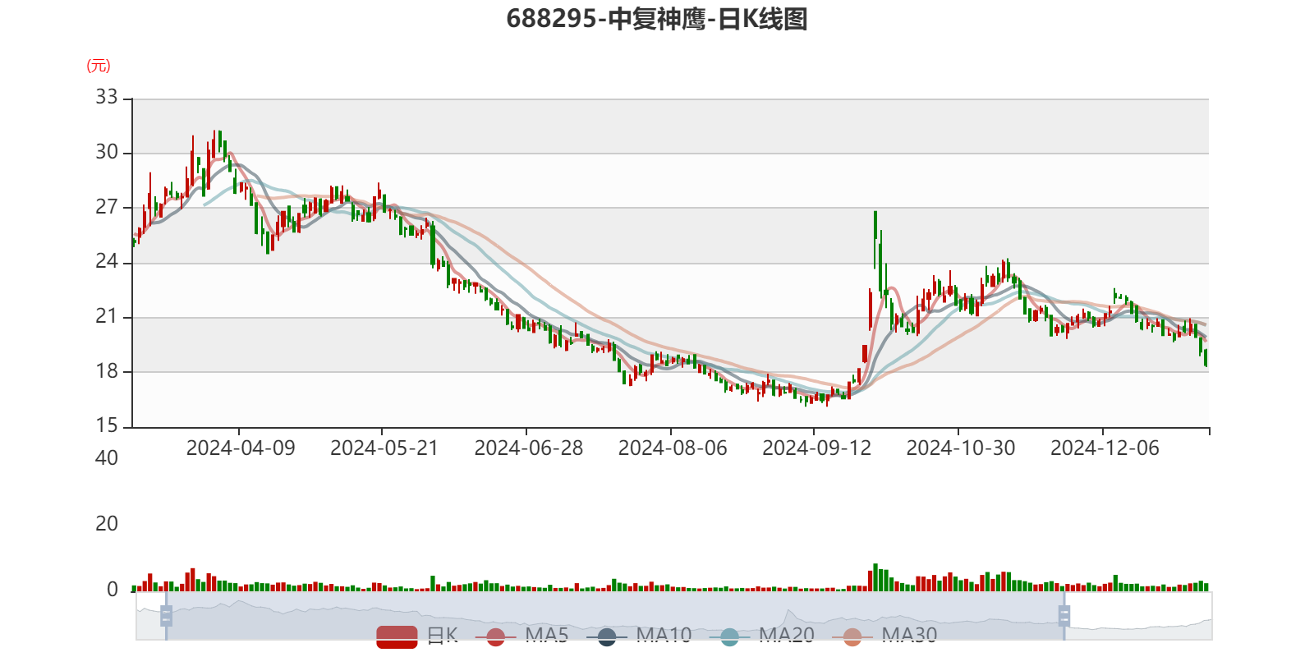Toggle the 日K candlestick series in legend
This screenshot has width=1314, height=657.
coord(417,636)
